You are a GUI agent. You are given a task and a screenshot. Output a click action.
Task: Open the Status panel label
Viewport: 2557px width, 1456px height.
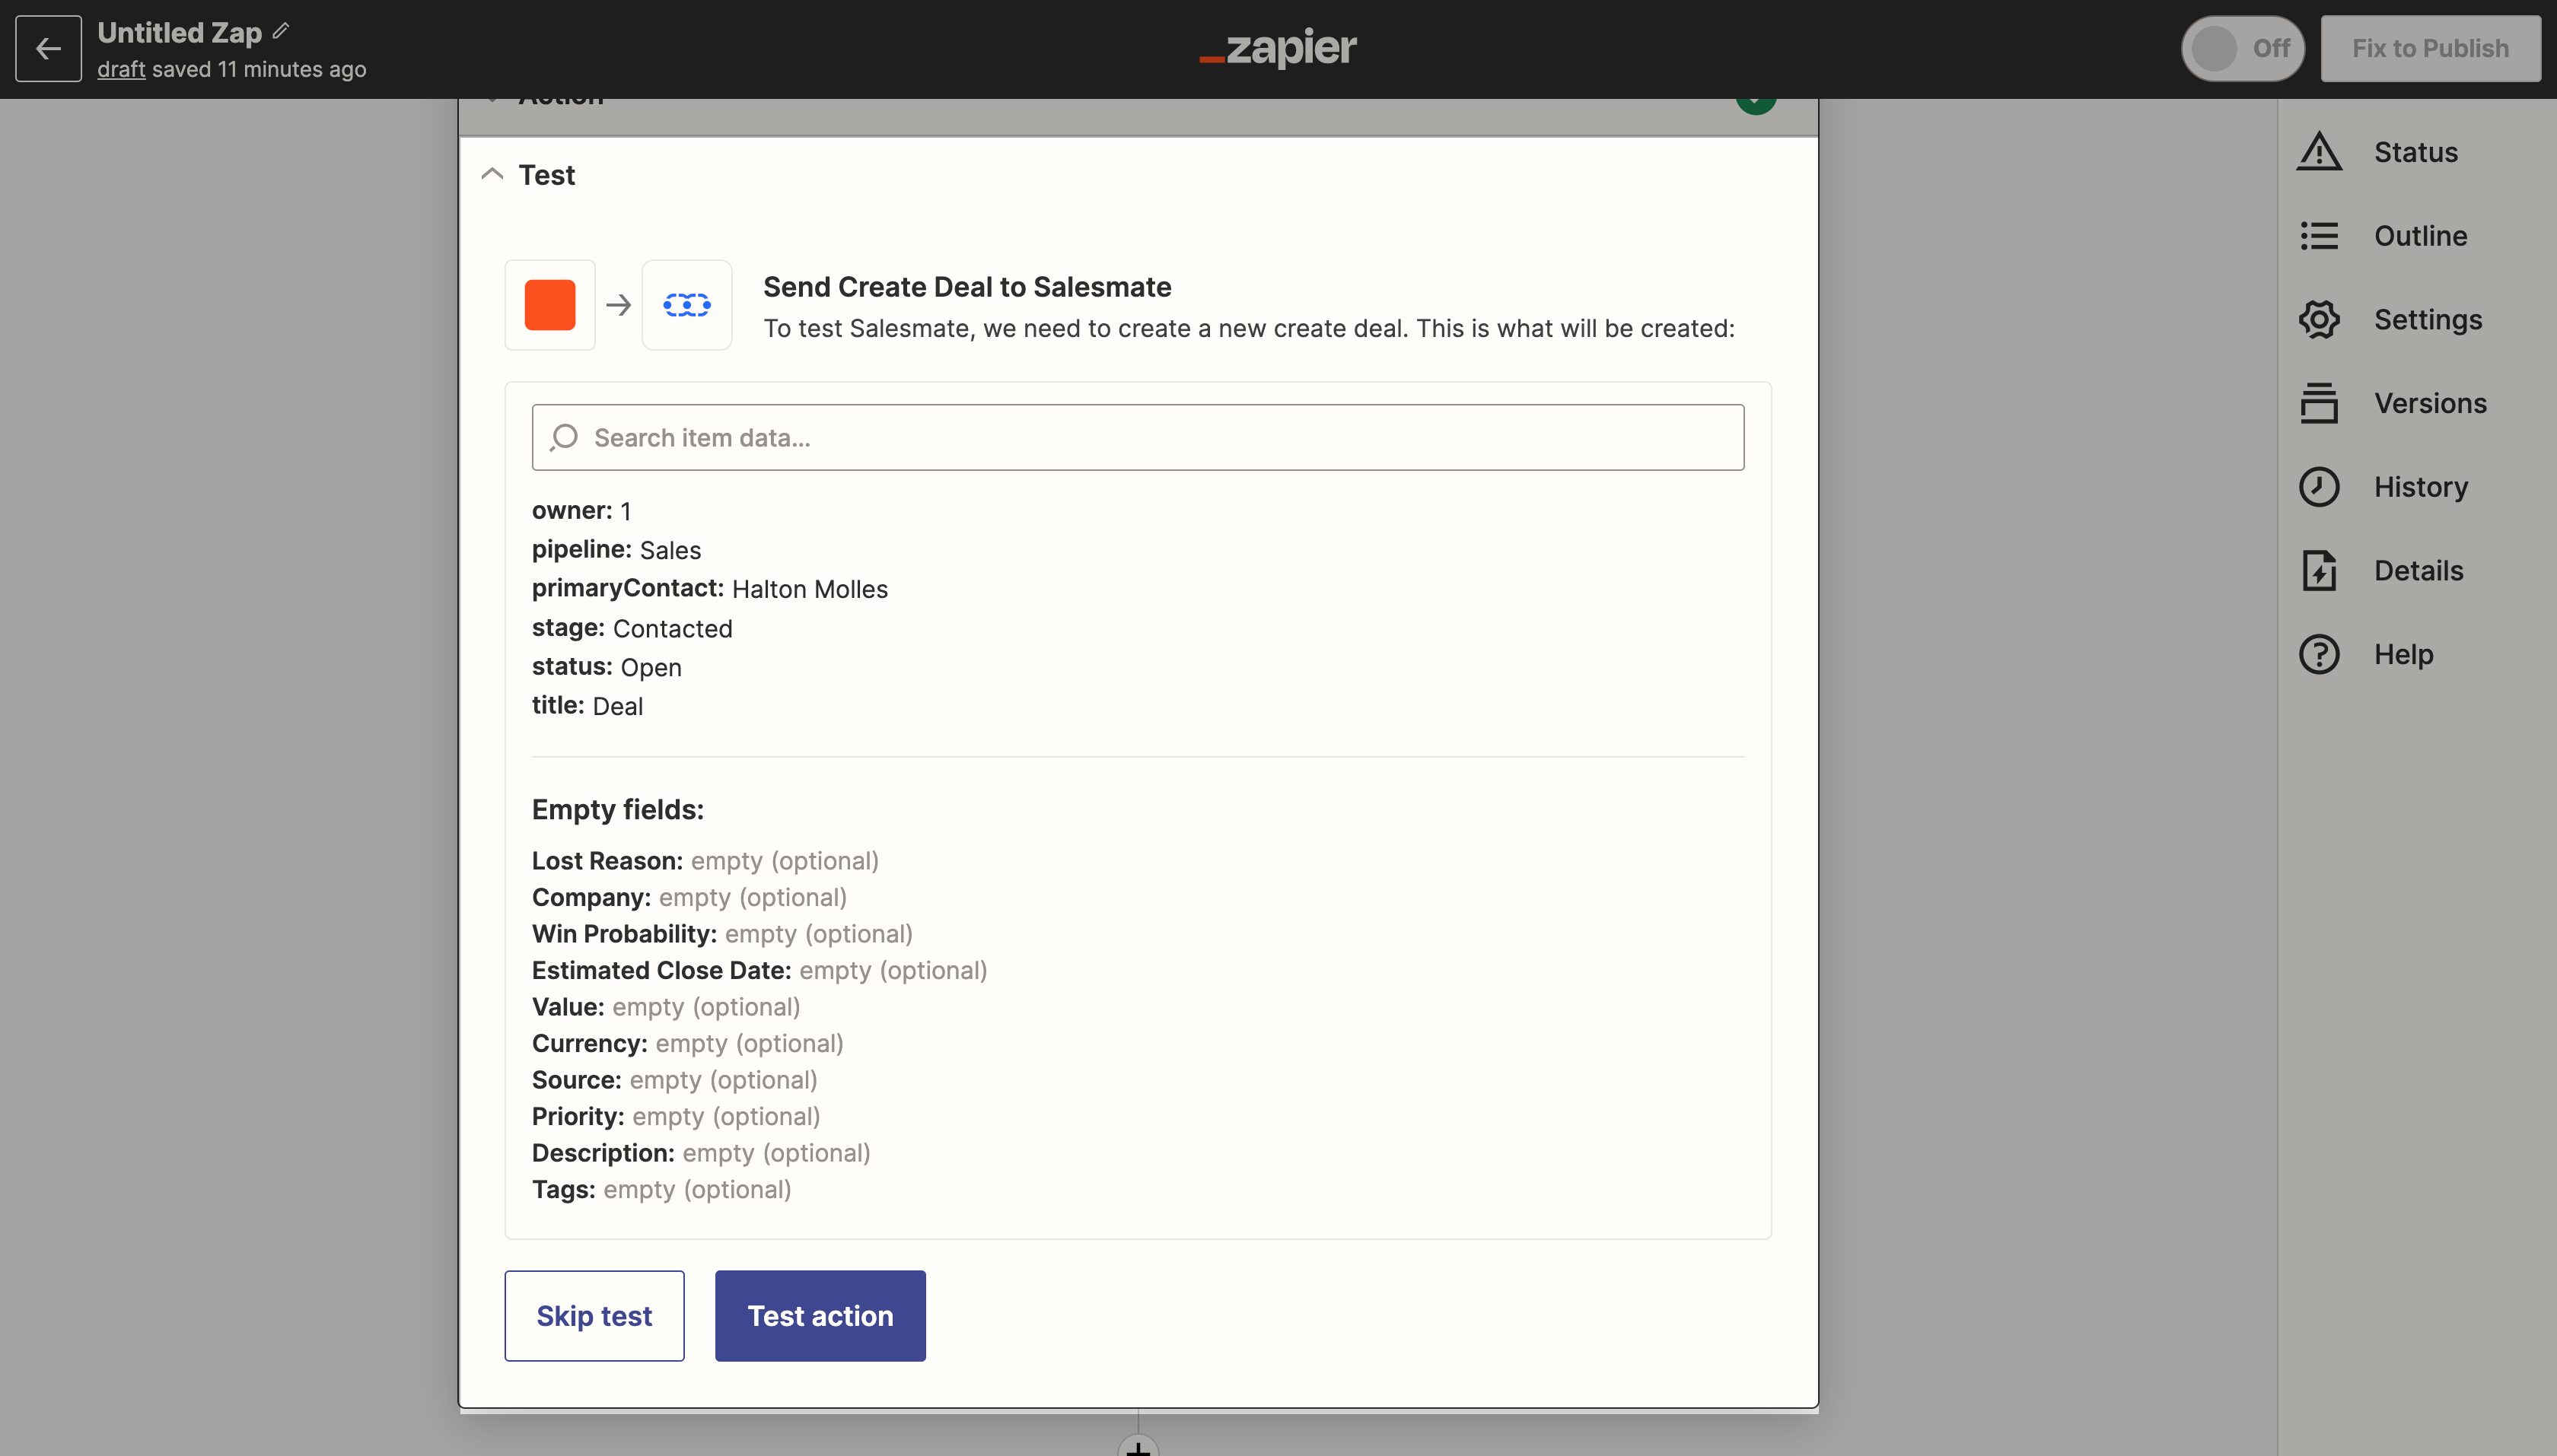pos(2415,152)
